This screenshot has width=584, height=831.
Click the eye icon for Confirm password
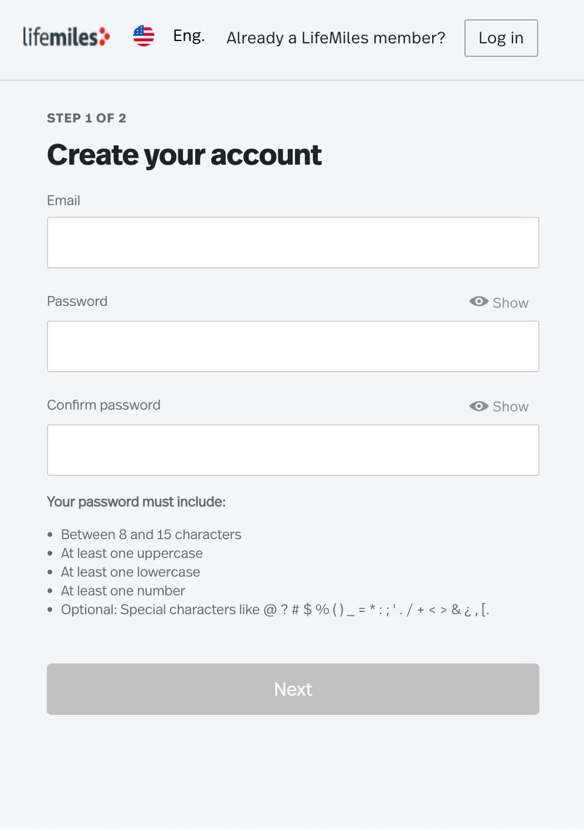[478, 406]
